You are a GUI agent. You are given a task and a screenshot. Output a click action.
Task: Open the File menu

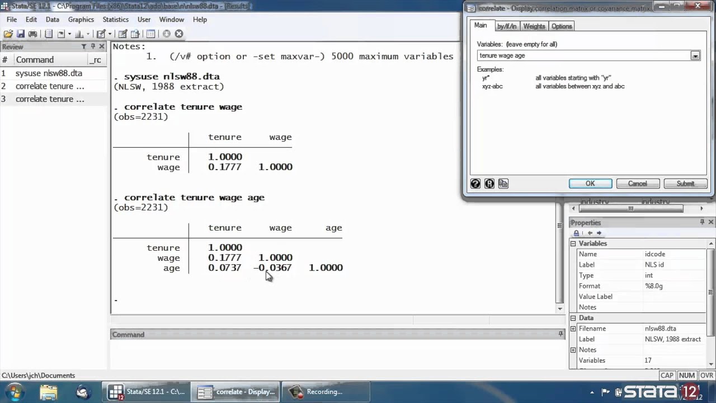pos(12,19)
